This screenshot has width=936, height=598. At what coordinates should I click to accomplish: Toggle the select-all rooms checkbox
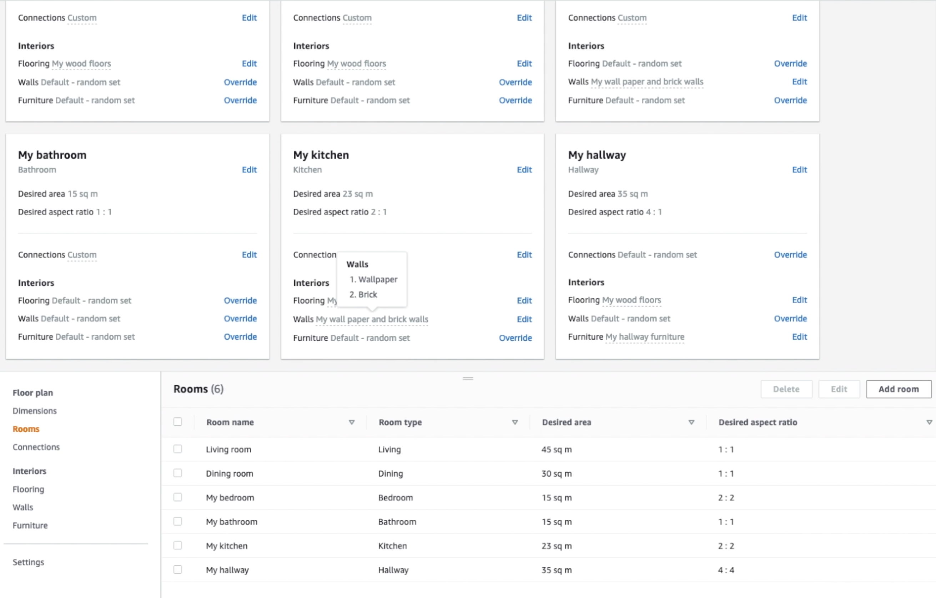pyautogui.click(x=178, y=422)
